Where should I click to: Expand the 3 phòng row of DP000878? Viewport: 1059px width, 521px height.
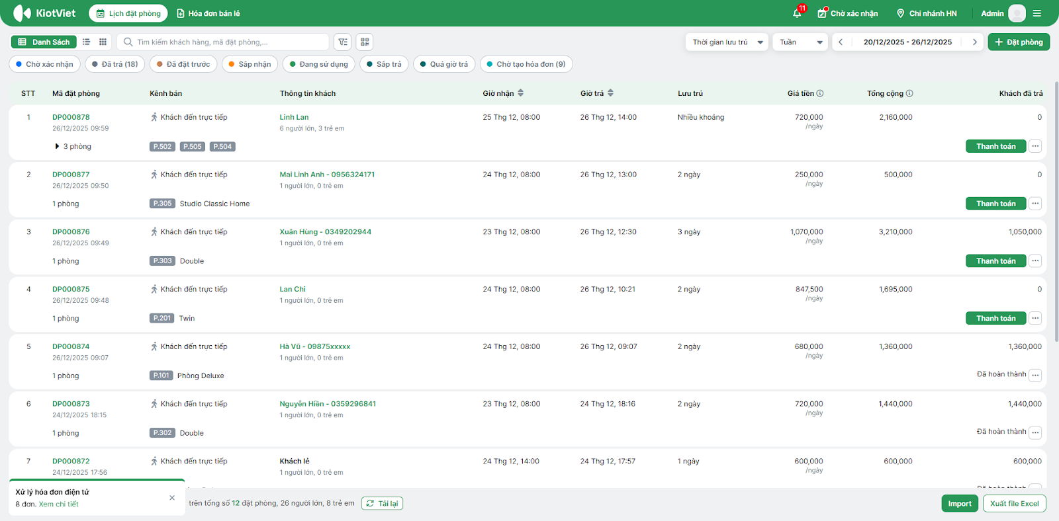coord(58,147)
